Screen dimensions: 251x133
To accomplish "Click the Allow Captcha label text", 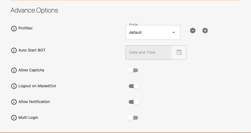I will 31,70.
